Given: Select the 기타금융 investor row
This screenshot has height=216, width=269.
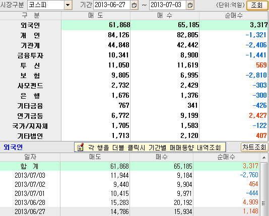Looking at the screenshot, I should point(134,106).
